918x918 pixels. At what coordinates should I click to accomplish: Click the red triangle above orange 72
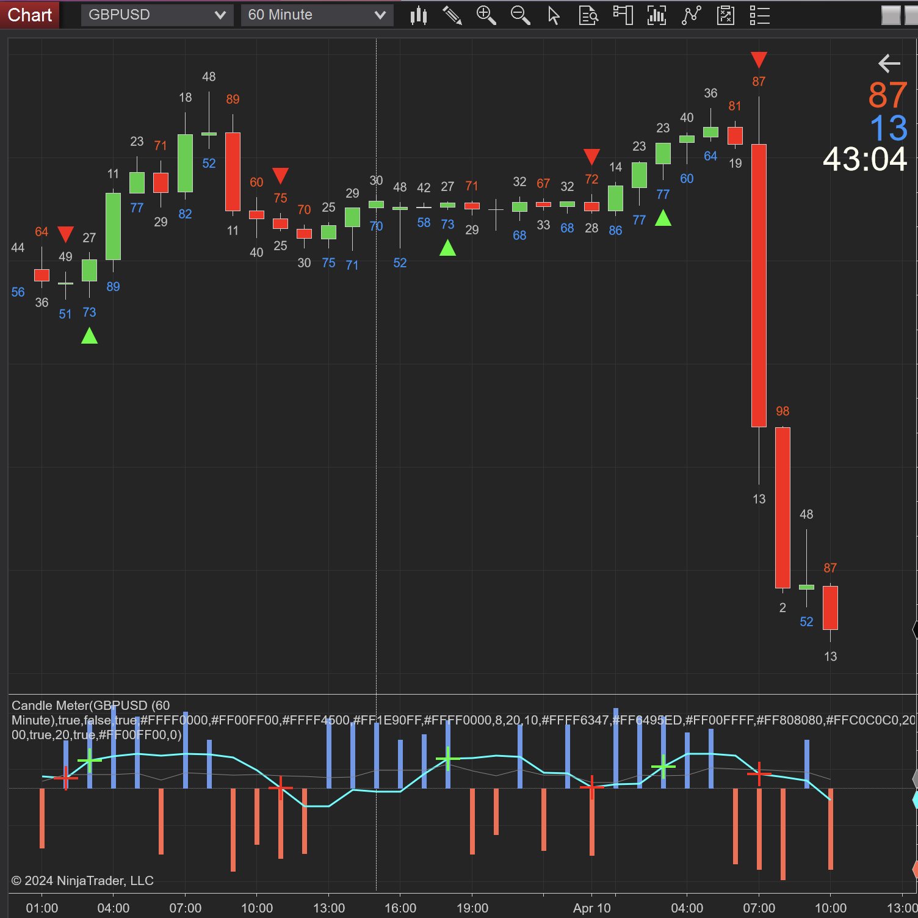point(591,157)
